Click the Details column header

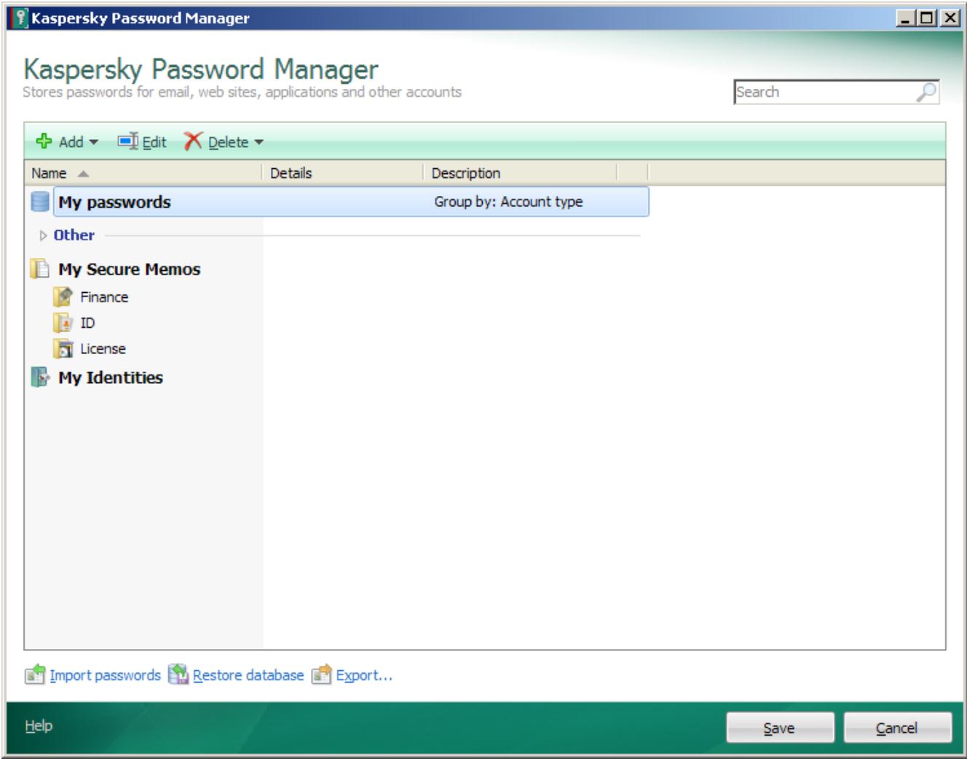point(342,173)
